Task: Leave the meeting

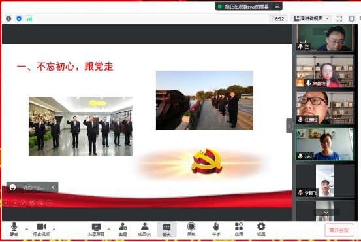Action: 339,230
